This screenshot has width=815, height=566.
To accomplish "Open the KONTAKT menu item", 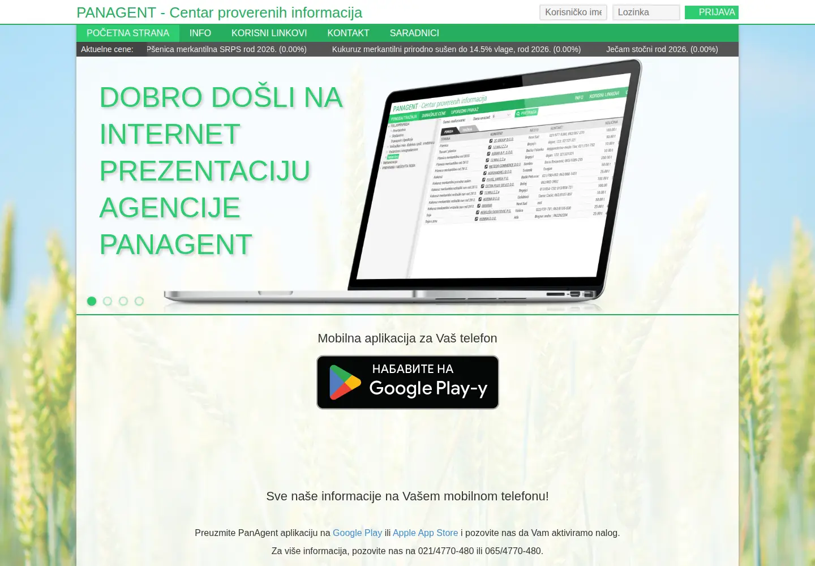I will pos(349,33).
